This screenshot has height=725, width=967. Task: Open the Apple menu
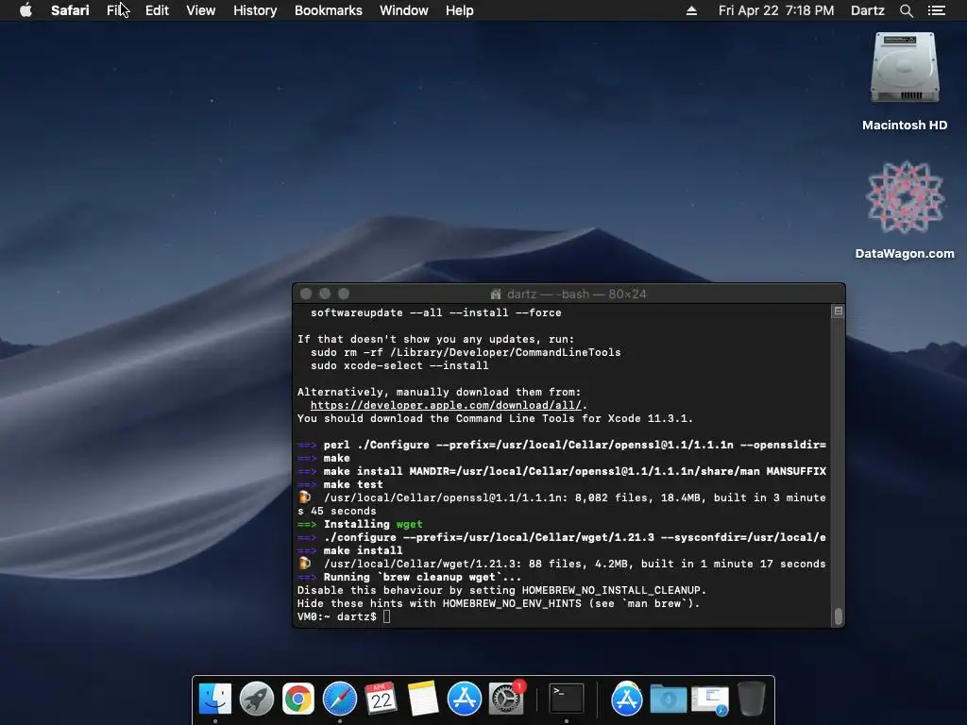tap(25, 10)
